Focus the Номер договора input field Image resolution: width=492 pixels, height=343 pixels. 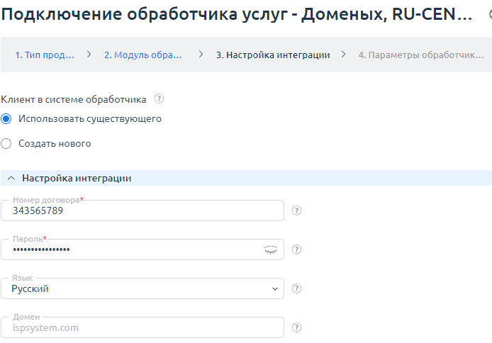(142, 211)
